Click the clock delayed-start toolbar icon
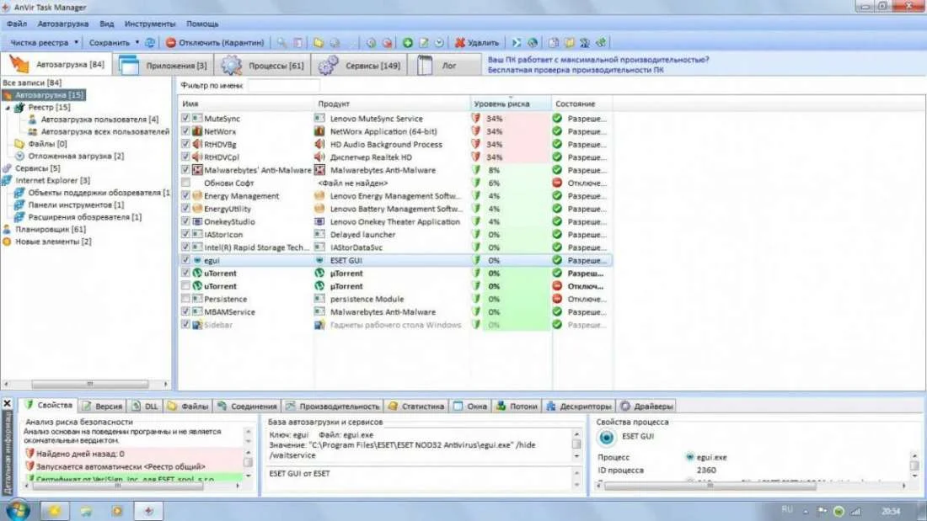The height and width of the screenshot is (521, 927). (x=439, y=43)
